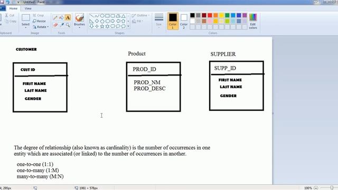Choose the Five-point star shape

coord(102,26)
